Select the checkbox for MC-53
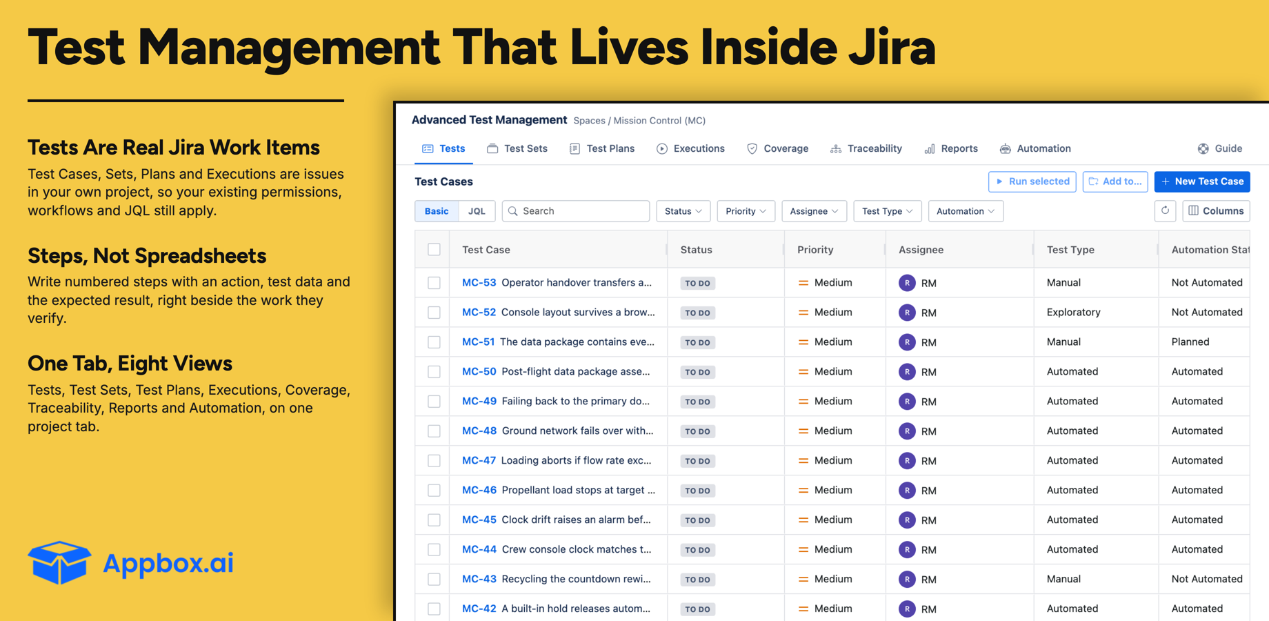 [x=434, y=283]
